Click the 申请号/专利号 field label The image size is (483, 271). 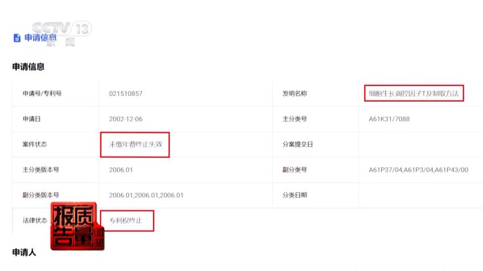point(42,94)
